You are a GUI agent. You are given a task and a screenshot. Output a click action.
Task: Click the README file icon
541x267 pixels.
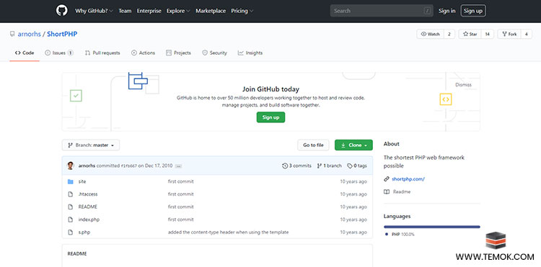pyautogui.click(x=71, y=207)
